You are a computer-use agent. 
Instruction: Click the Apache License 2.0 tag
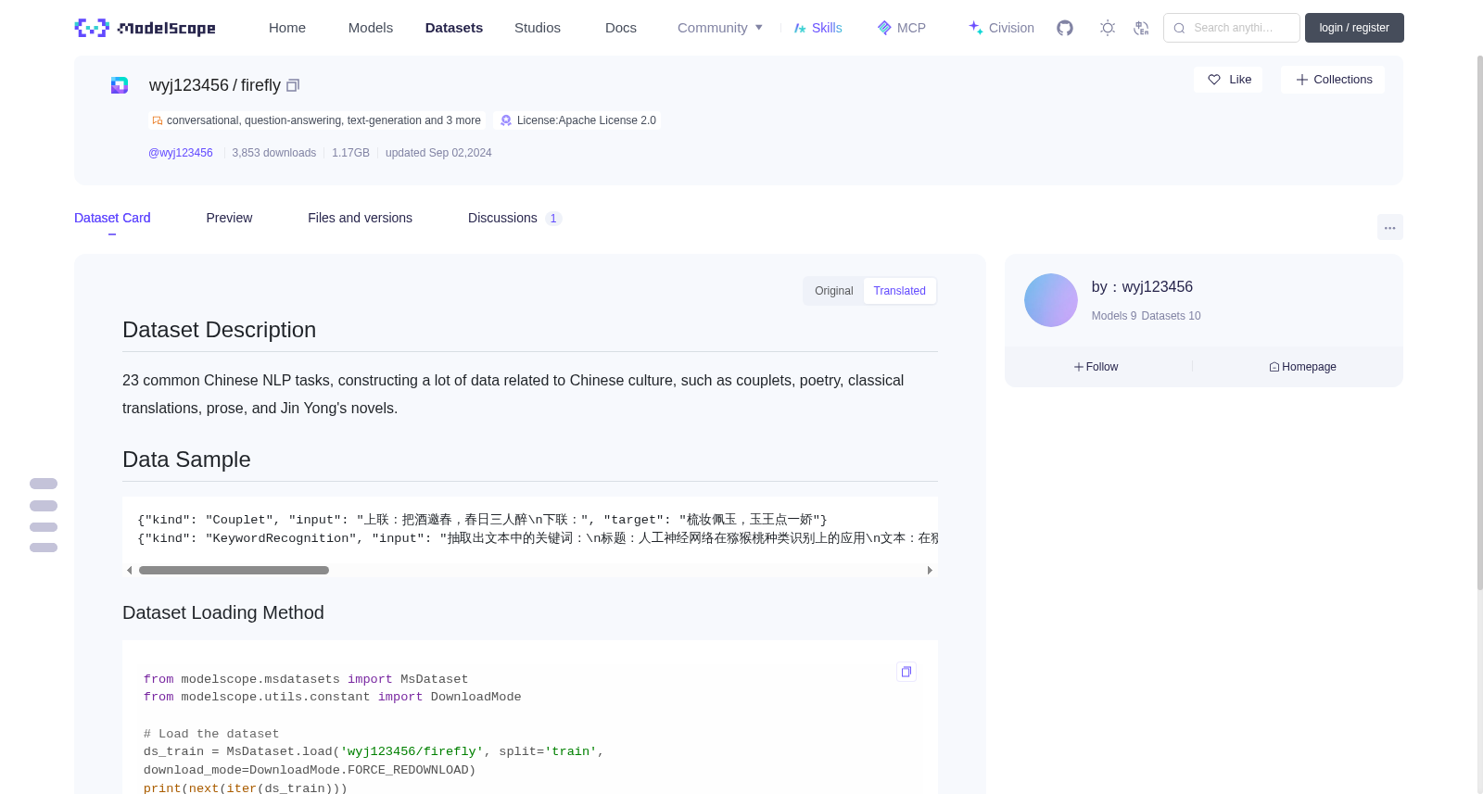tap(578, 120)
